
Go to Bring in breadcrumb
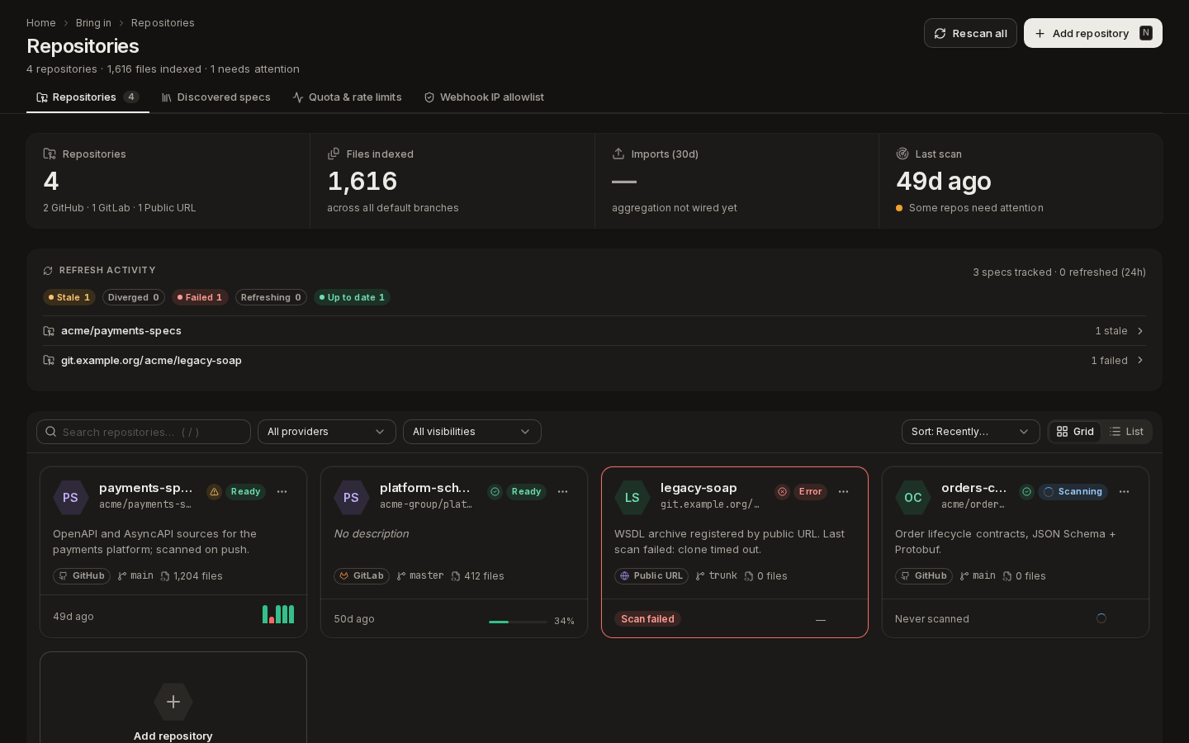pyautogui.click(x=93, y=23)
